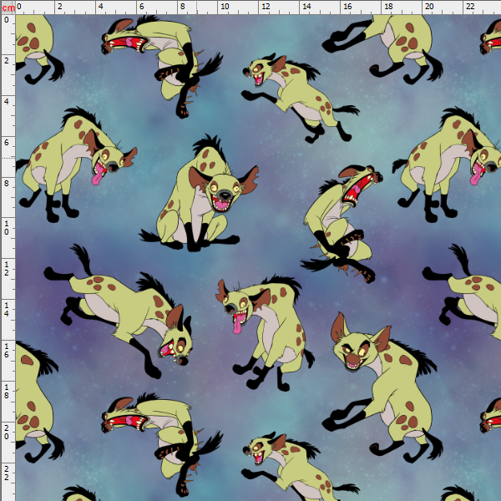Screen dimensions: 501x501
Task: Click the partial hyena at the bottom center edge
Action: 292,468
